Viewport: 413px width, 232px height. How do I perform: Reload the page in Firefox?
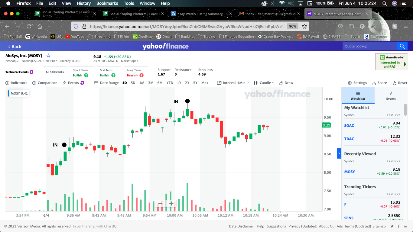click(29, 26)
